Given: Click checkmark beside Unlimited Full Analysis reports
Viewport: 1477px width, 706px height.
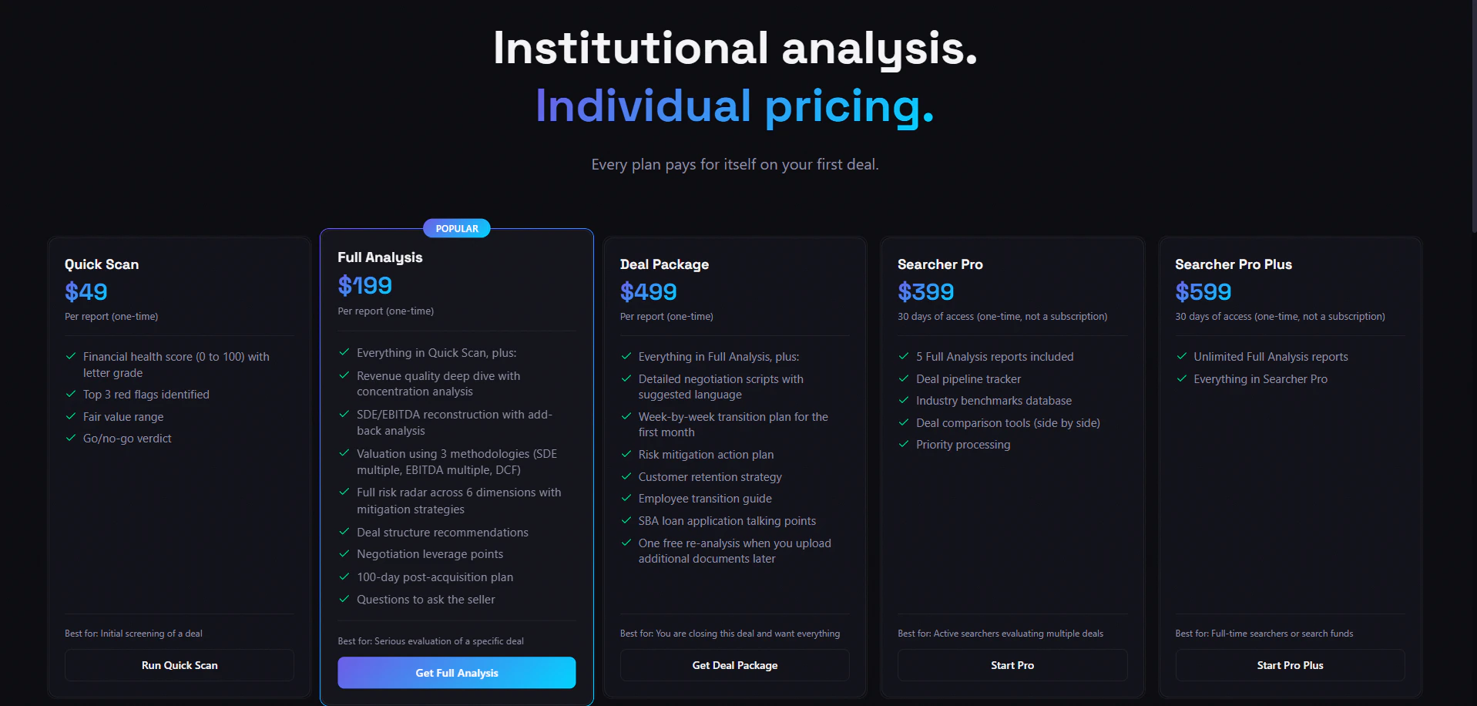Looking at the screenshot, I should tap(1181, 356).
